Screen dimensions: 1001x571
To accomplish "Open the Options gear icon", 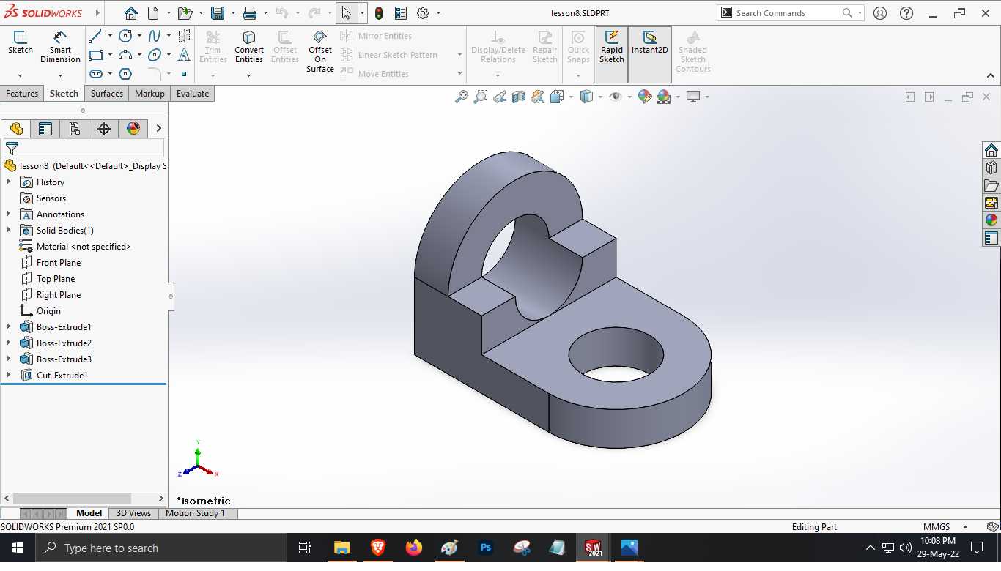I will pyautogui.click(x=423, y=13).
